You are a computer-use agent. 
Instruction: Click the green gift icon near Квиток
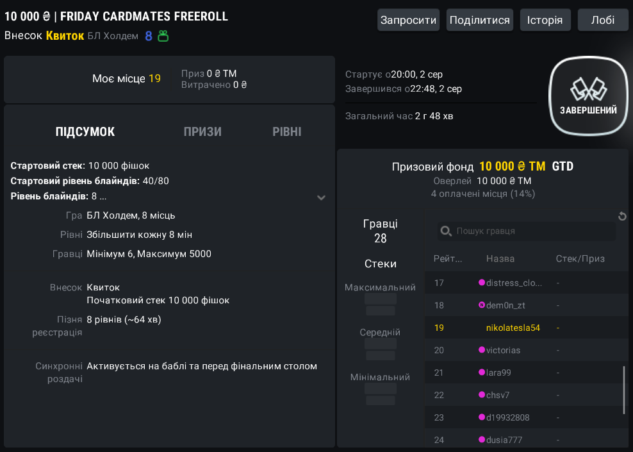[163, 37]
